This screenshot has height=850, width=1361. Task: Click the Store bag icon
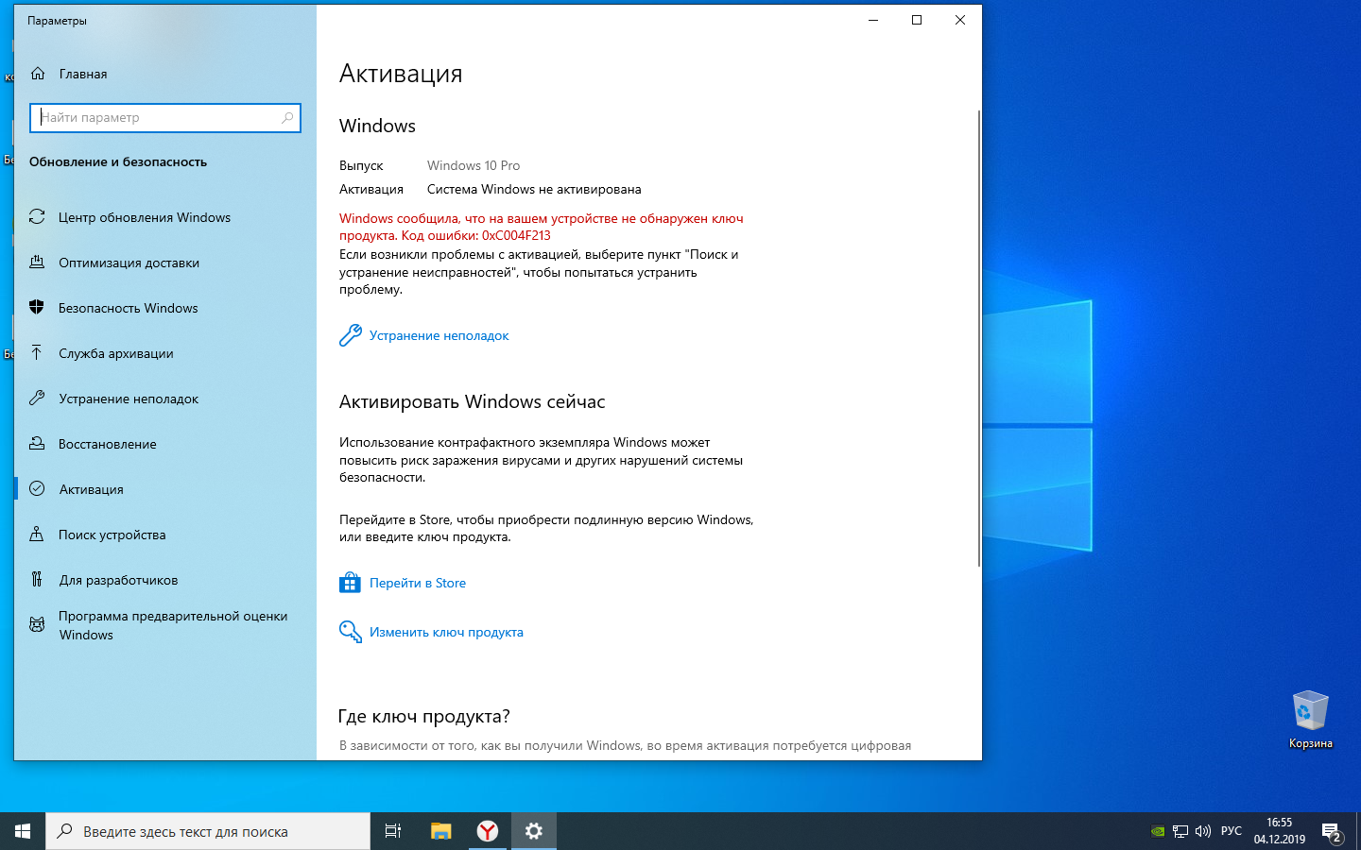(x=350, y=583)
